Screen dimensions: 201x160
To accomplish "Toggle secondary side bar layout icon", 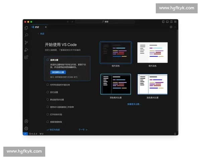I will tap(171, 22).
